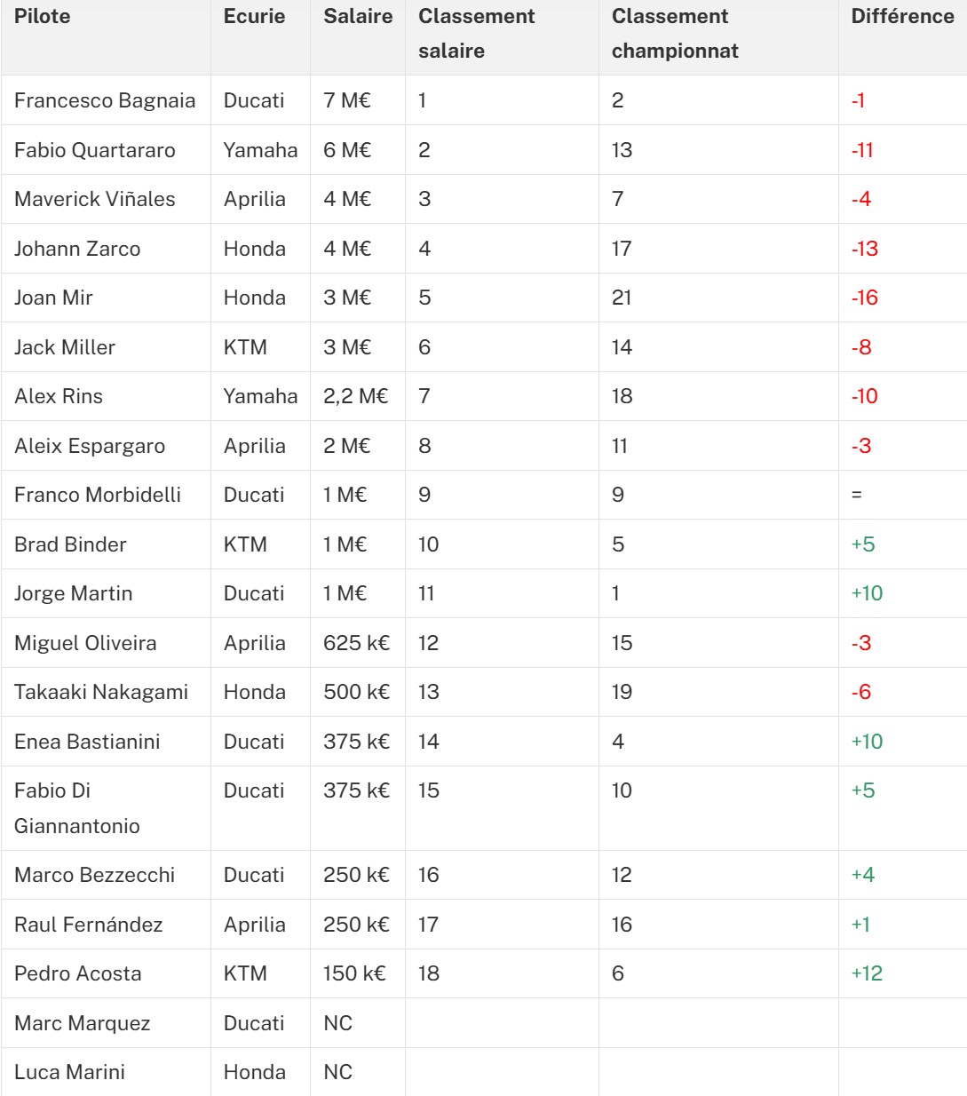Select Luca Marini's Honda team cell
967x1096 pixels.
click(x=255, y=1072)
